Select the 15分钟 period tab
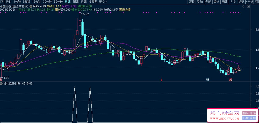Screen dimensions: 259x123 click(37, 2)
